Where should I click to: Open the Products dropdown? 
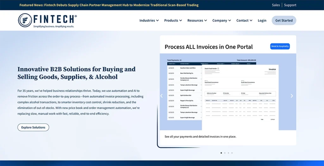[x=173, y=21]
